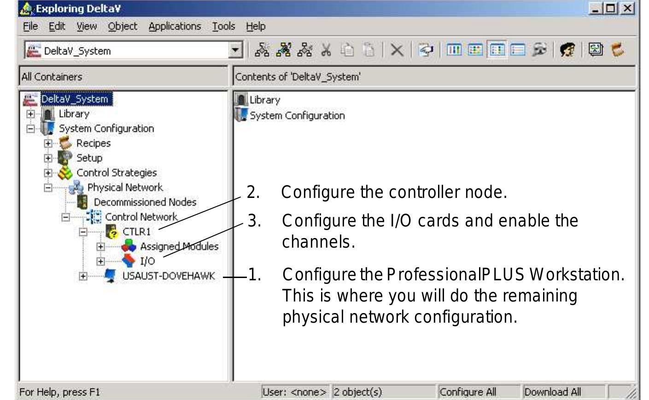
Task: Click the gray mask icon after Details view
Action: coord(539,50)
